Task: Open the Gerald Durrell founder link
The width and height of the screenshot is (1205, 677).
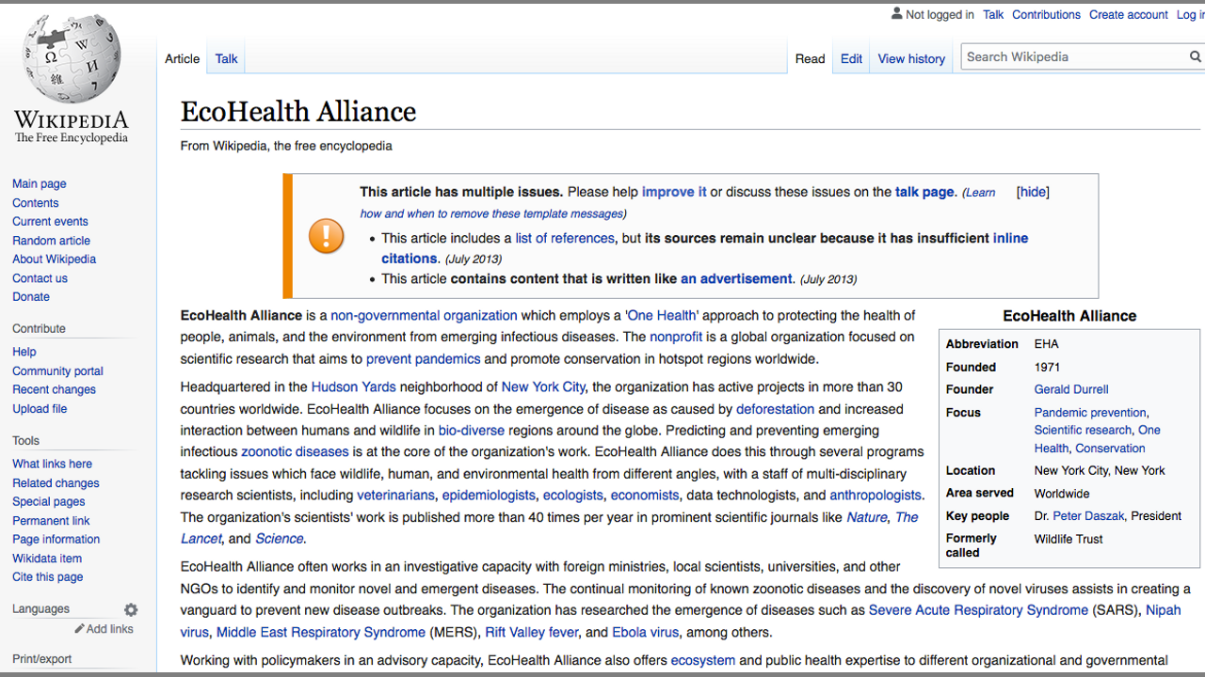Action: [1070, 389]
